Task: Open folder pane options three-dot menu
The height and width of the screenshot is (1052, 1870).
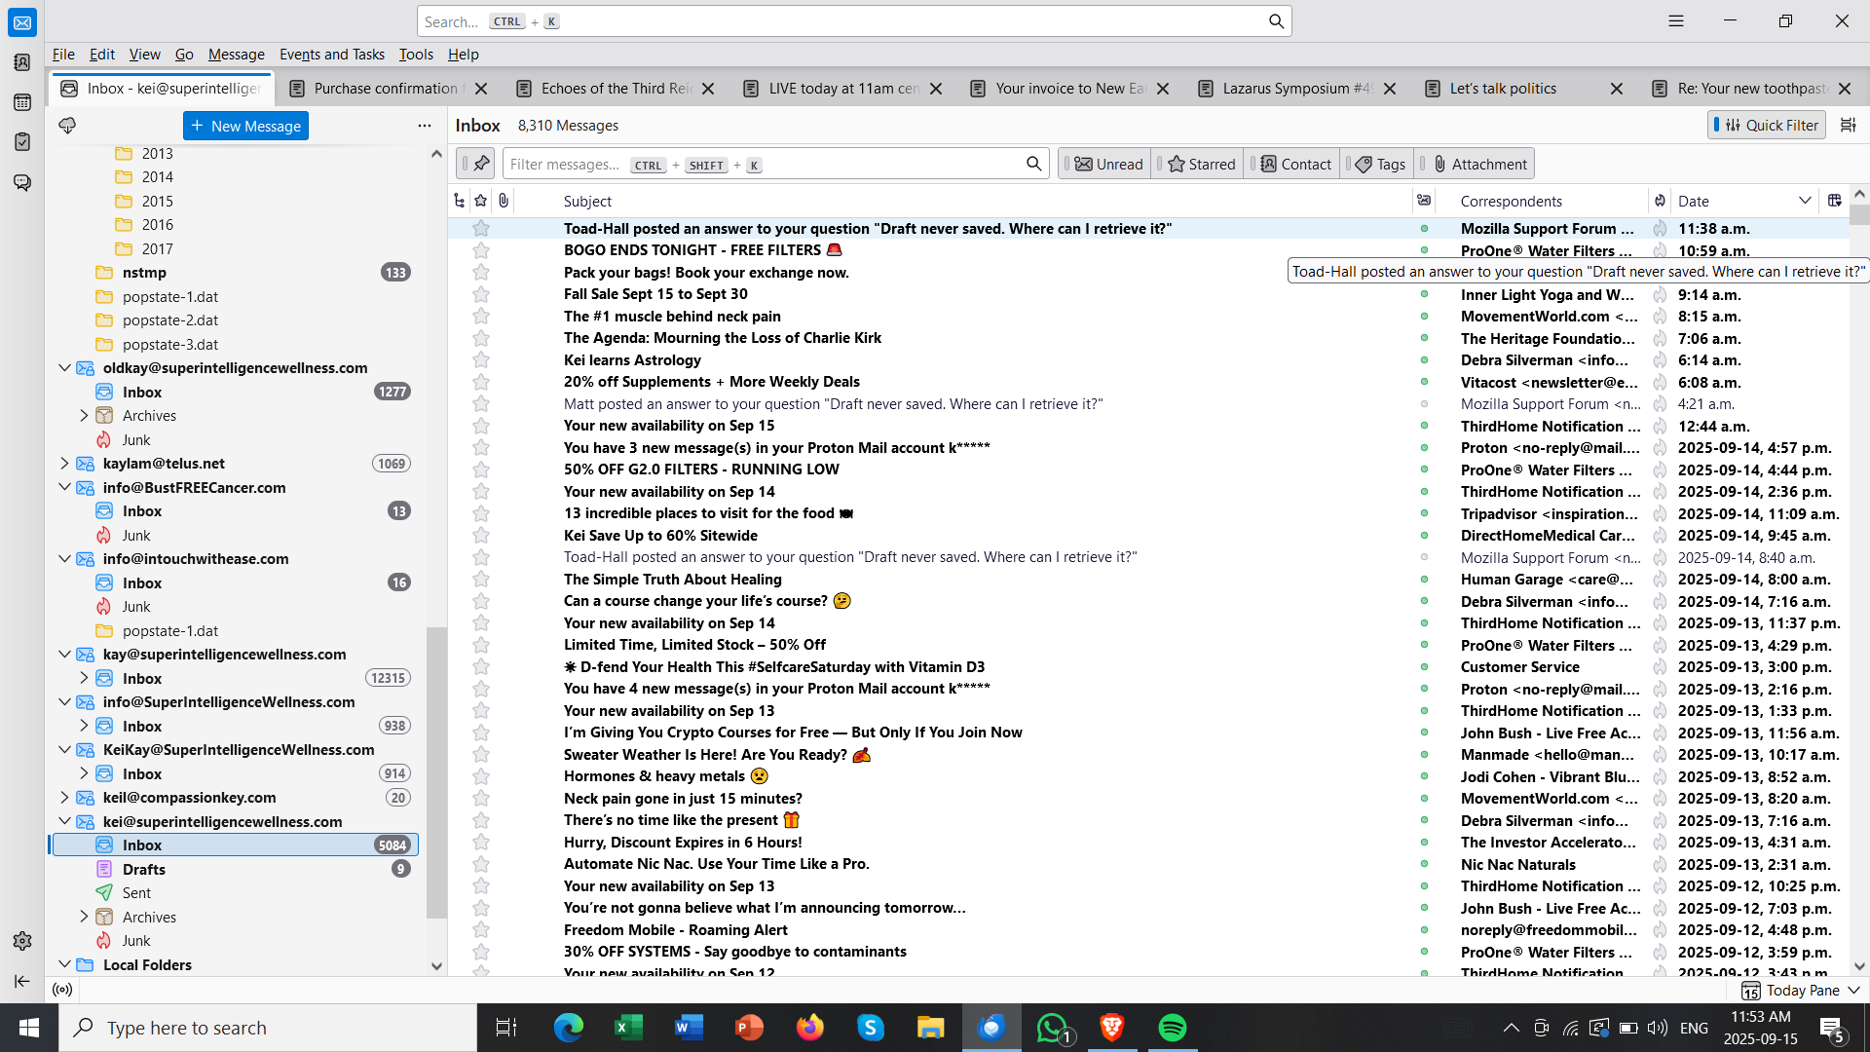Action: (425, 126)
